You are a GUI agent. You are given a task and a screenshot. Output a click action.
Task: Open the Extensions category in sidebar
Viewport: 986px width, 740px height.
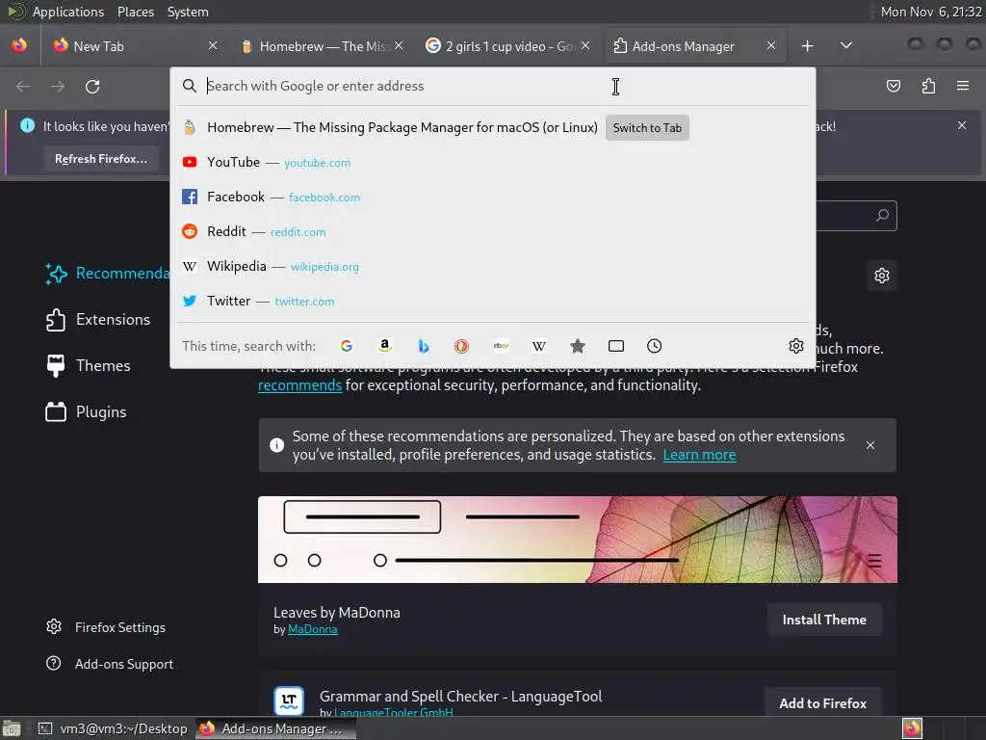pyautogui.click(x=98, y=320)
